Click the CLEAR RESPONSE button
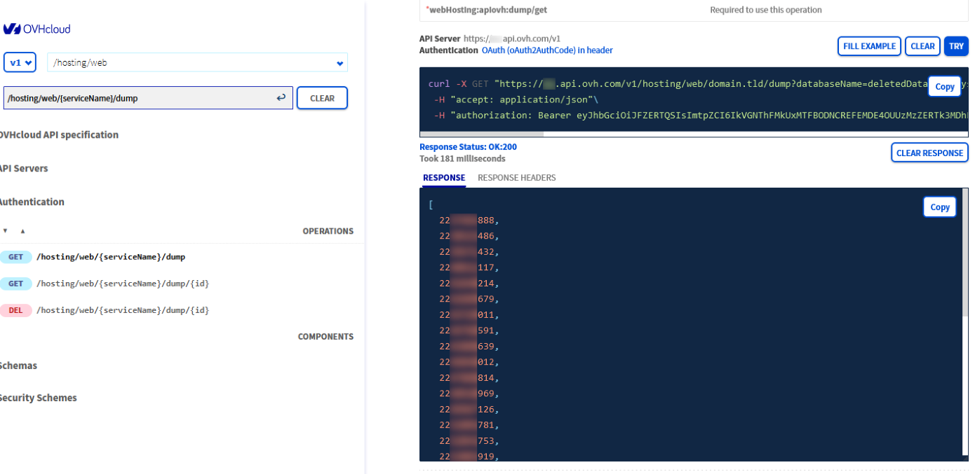The image size is (975, 474). coord(929,153)
